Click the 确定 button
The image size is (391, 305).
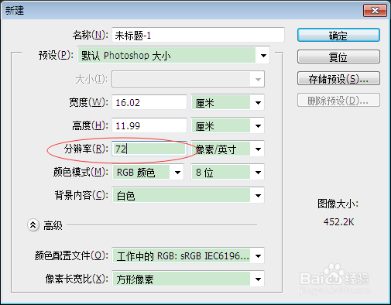pos(338,35)
